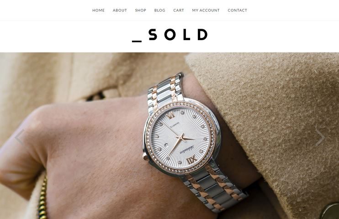Click the _SOLD site logo
This screenshot has height=219, width=339.
click(x=170, y=35)
